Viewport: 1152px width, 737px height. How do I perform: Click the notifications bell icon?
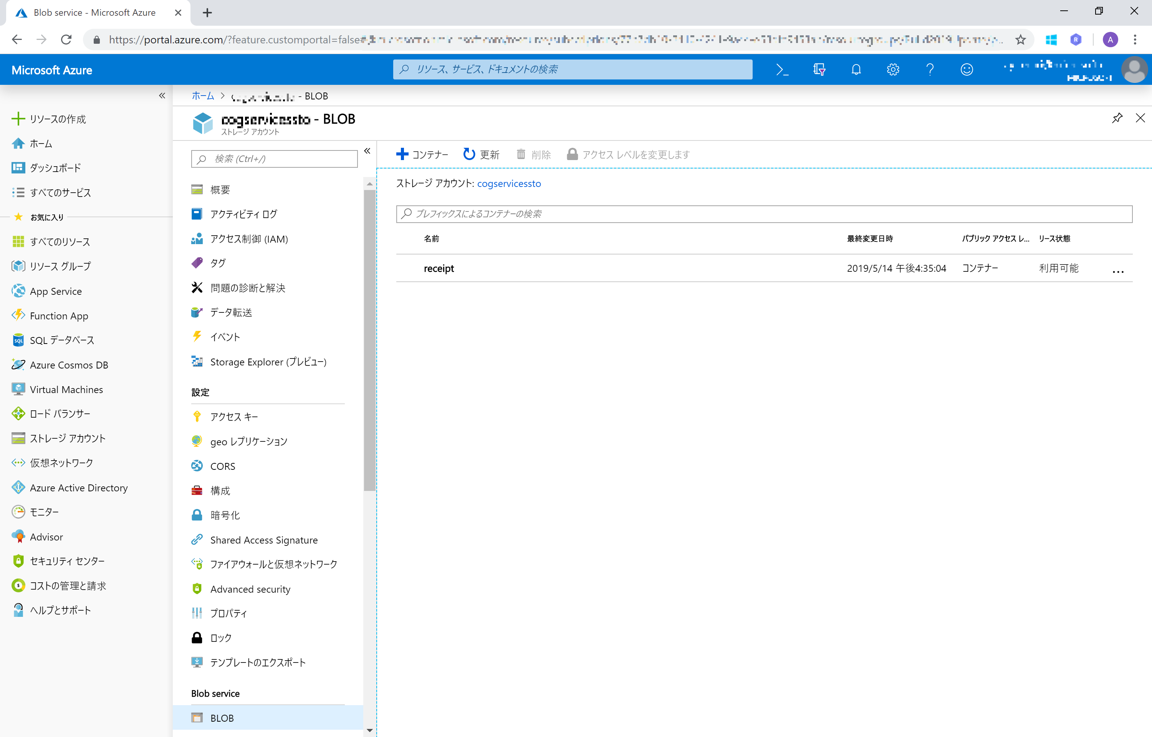(856, 70)
